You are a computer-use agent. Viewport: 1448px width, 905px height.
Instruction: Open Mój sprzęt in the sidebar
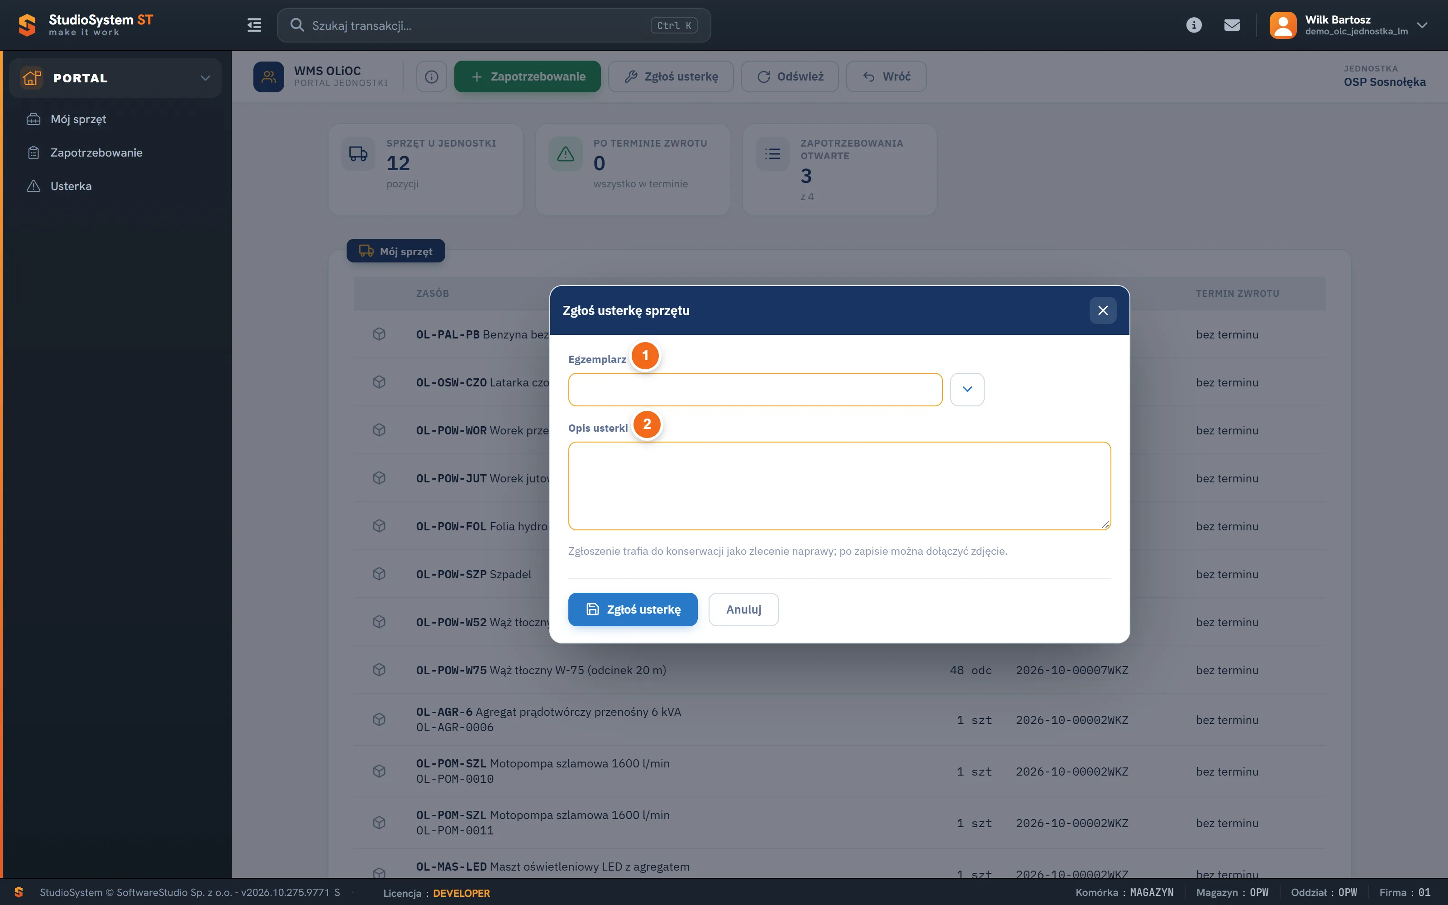coord(78,119)
